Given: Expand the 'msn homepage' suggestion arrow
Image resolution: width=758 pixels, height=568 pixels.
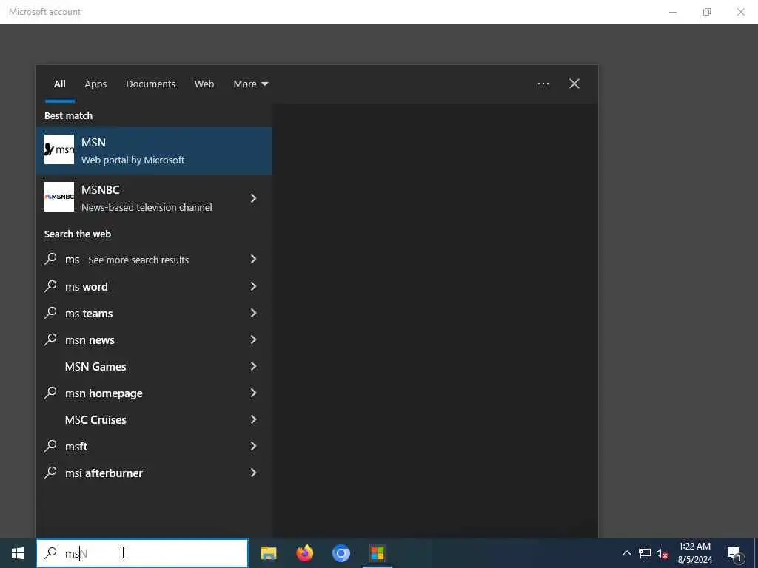Looking at the screenshot, I should tap(253, 393).
